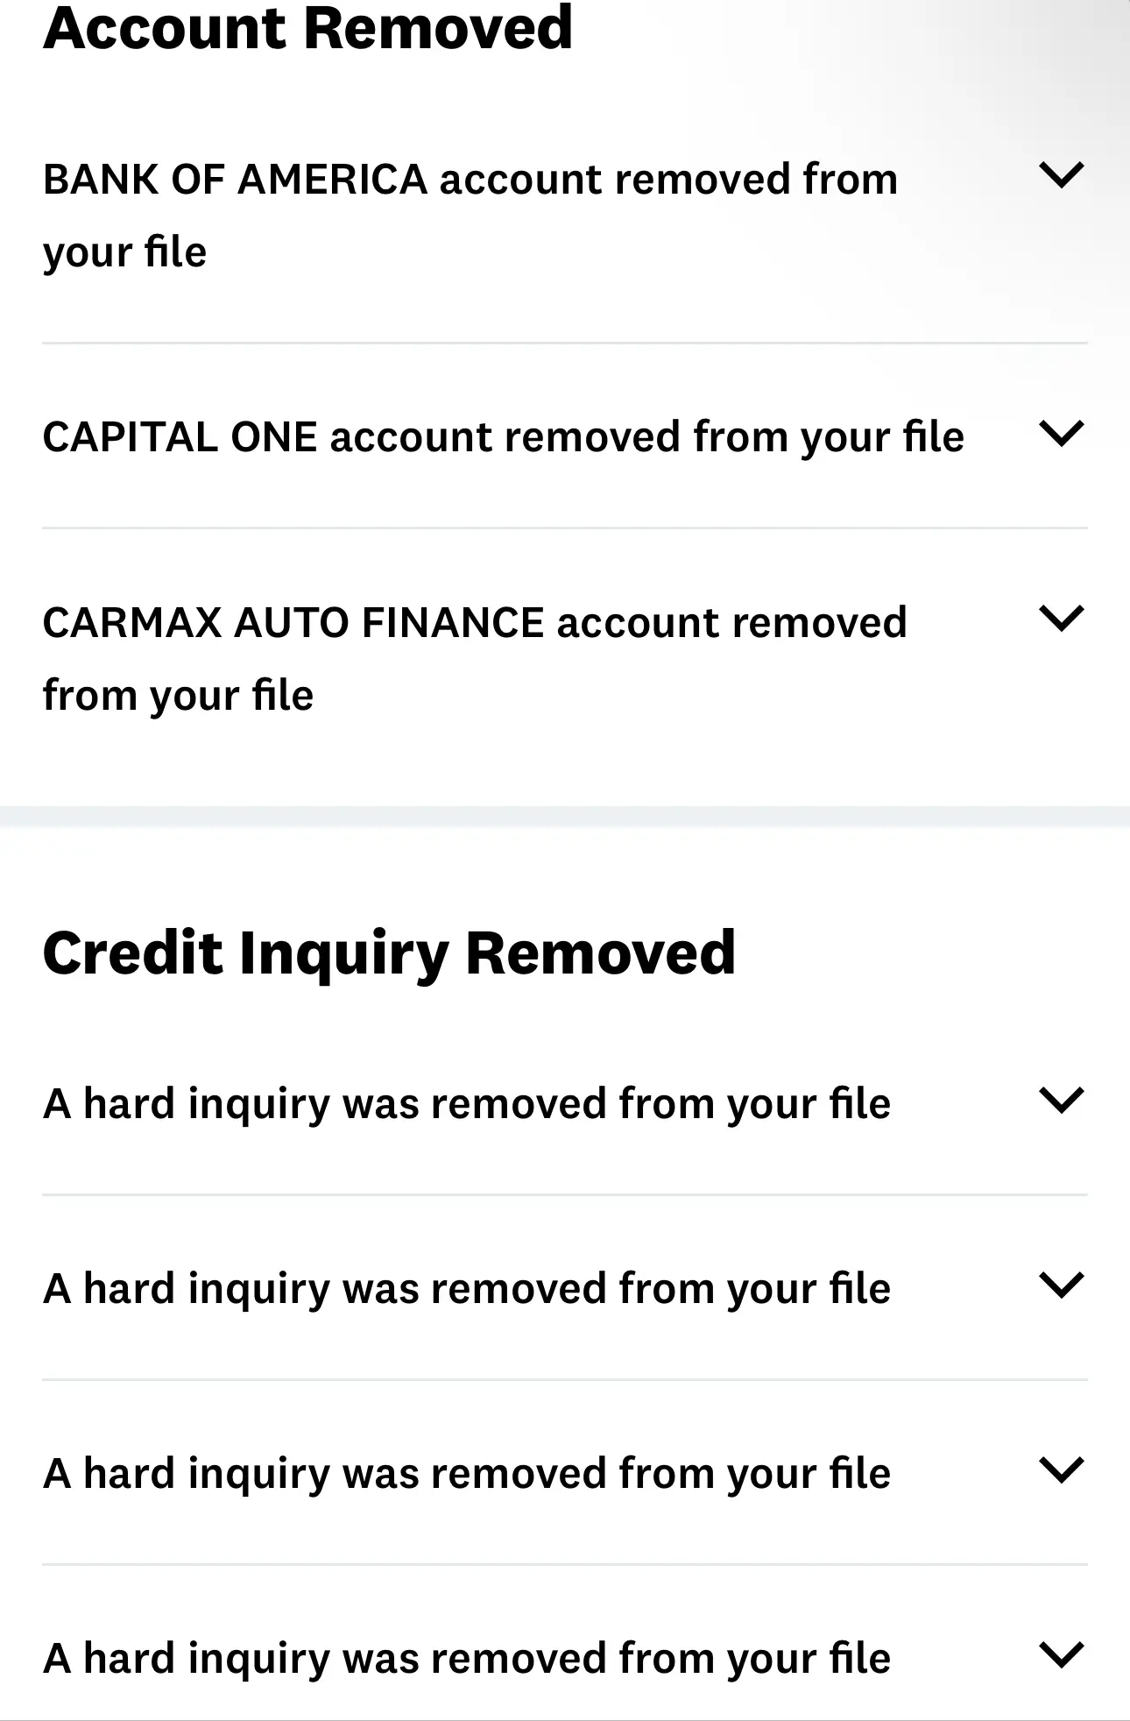Image resolution: width=1130 pixels, height=1721 pixels.
Task: Click the divider line under first hard inquiry
Action: (565, 1194)
